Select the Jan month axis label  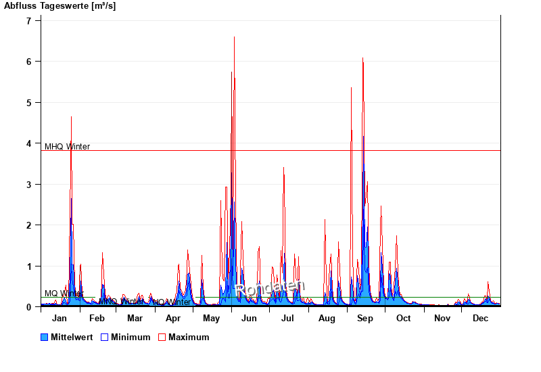click(x=59, y=318)
